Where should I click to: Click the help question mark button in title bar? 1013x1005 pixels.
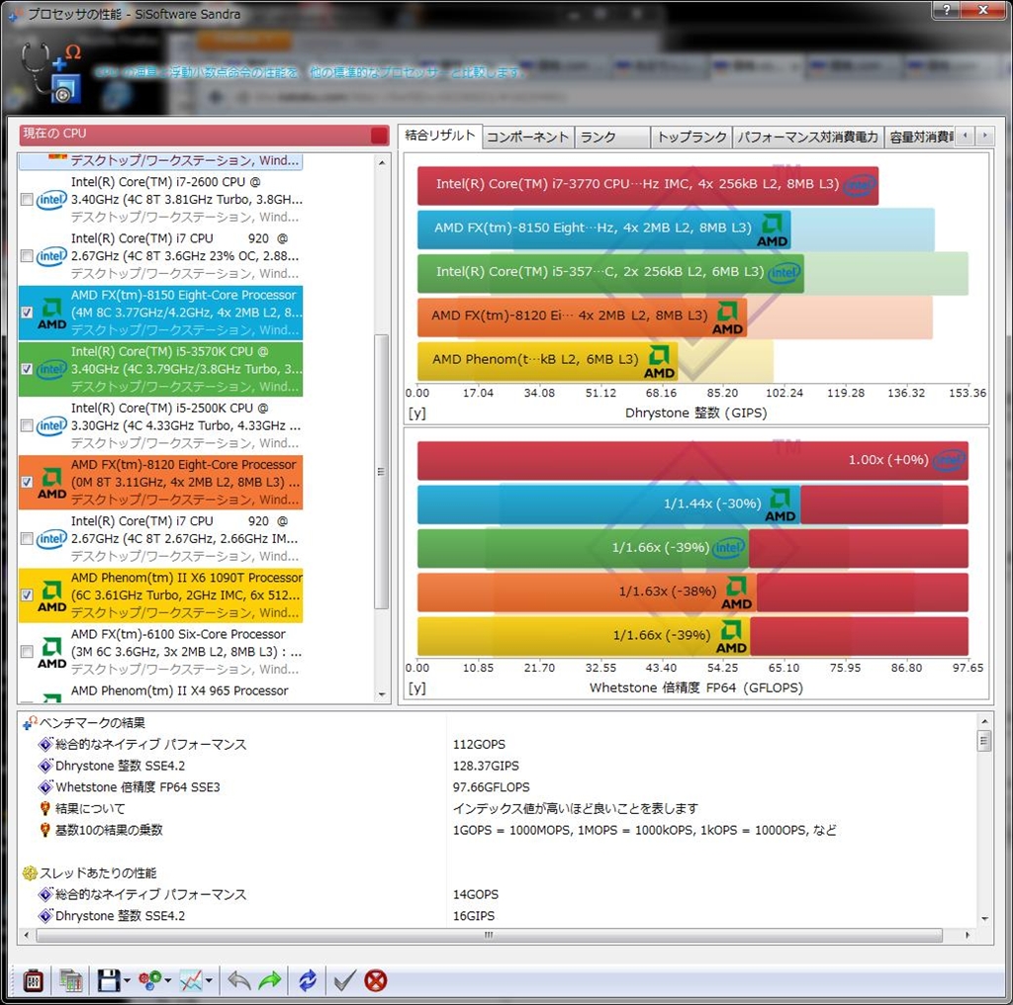pos(947,9)
